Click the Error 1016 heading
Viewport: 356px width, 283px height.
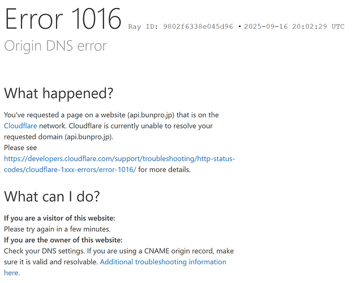pyautogui.click(x=62, y=20)
